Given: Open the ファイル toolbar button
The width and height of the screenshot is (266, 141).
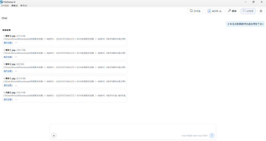Looking at the screenshot, I should [x=195, y=11].
